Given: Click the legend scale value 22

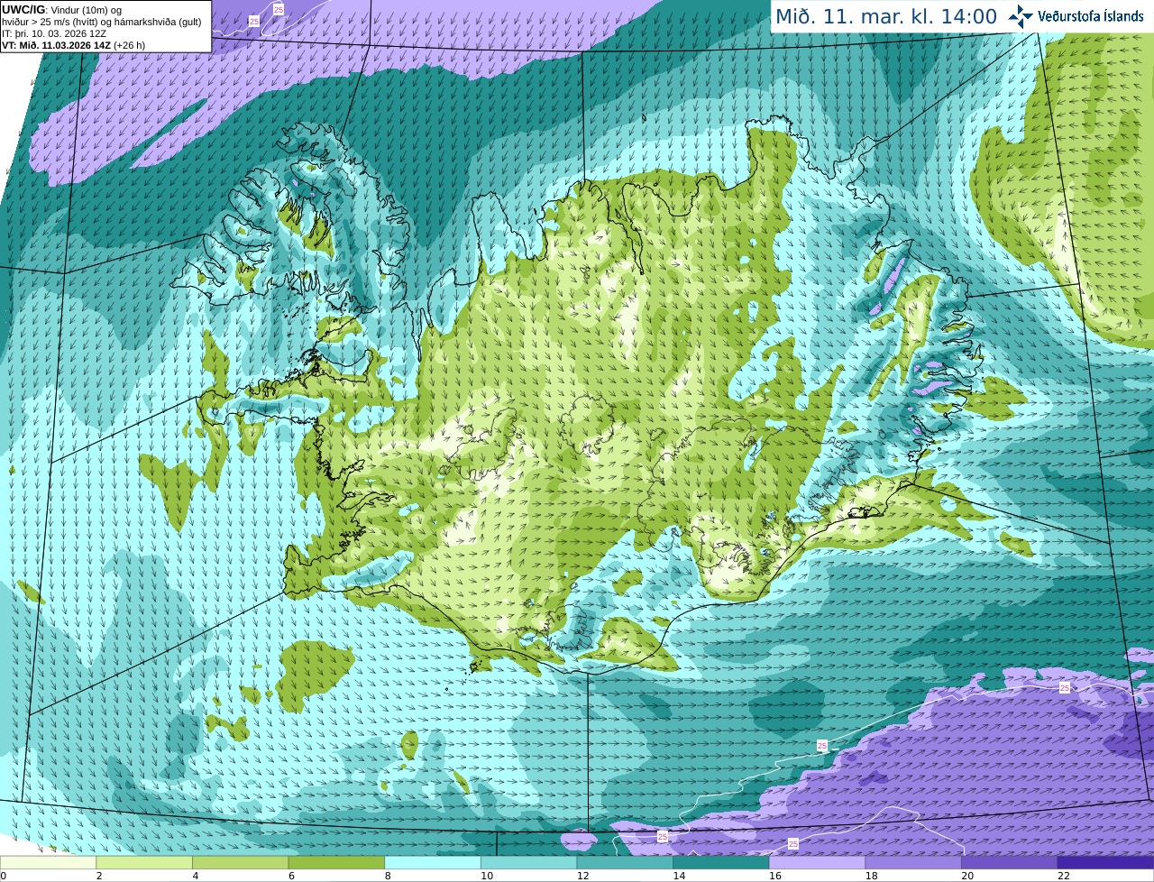Looking at the screenshot, I should [1064, 876].
